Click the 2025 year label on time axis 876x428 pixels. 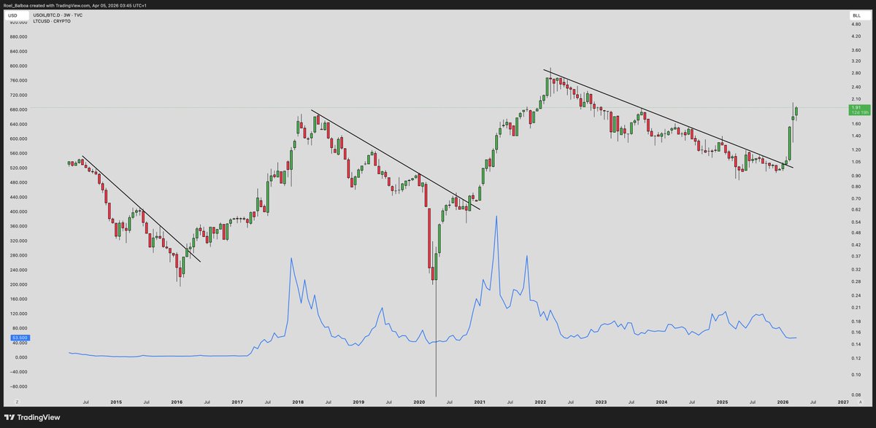pos(722,402)
